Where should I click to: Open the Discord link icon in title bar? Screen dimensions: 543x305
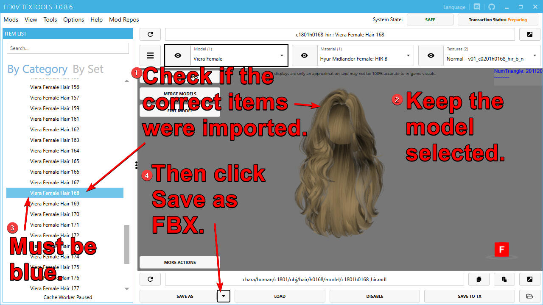pos(477,7)
